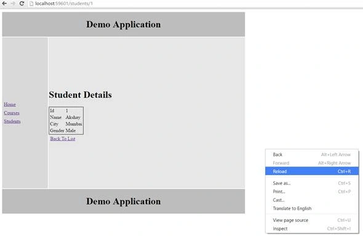Open the Courses link in sidebar
The height and width of the screenshot is (236, 363).
[x=12, y=113]
